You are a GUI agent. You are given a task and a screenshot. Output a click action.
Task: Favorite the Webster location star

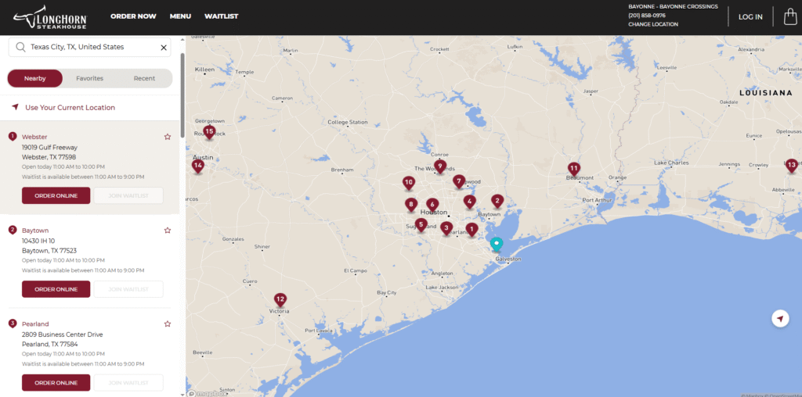(x=168, y=137)
